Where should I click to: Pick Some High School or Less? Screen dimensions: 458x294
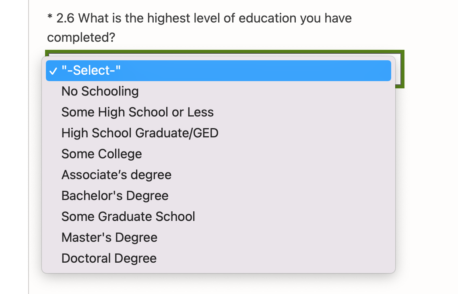coord(137,112)
